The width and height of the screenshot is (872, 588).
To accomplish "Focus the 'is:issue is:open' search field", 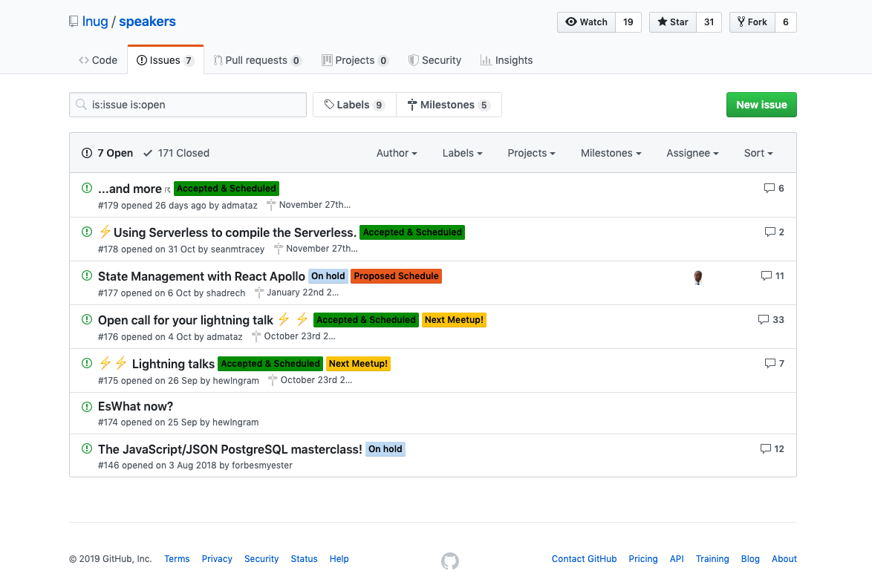I will click(x=188, y=105).
